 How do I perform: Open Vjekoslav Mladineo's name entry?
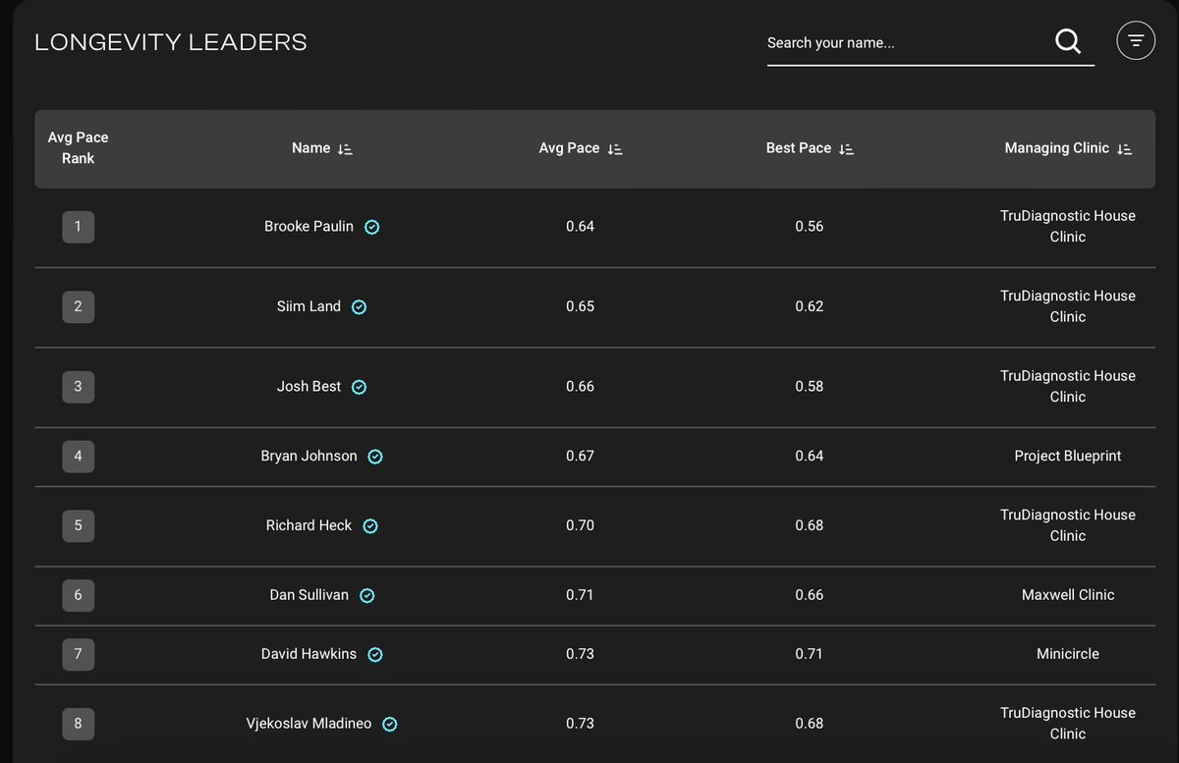coord(309,724)
